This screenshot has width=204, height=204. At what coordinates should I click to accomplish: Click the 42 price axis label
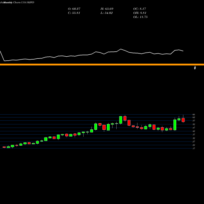tap(194, 131)
